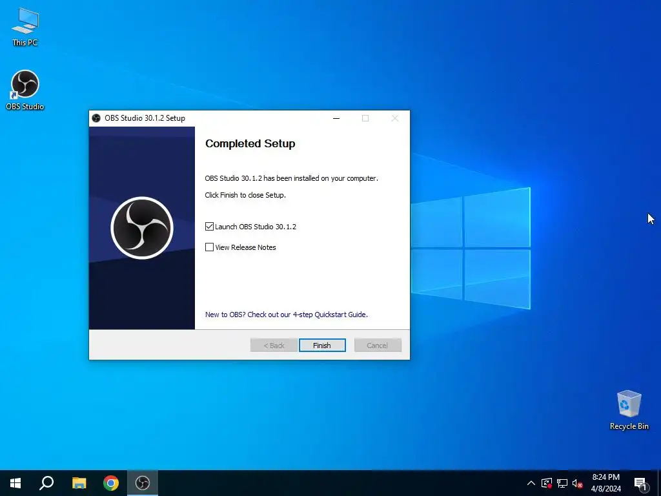Viewport: 661px width, 496px height.
Task: Click the Completed Setup heading
Action: [x=250, y=143]
